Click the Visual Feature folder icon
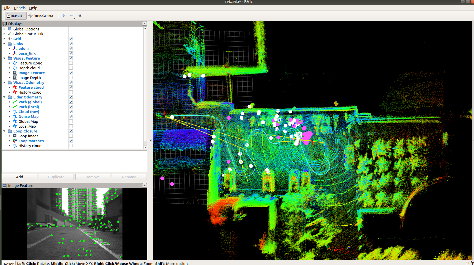The image size is (474, 265). coord(10,58)
